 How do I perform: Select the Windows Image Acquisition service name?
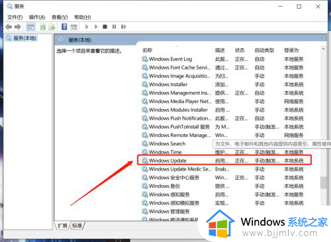(179, 76)
